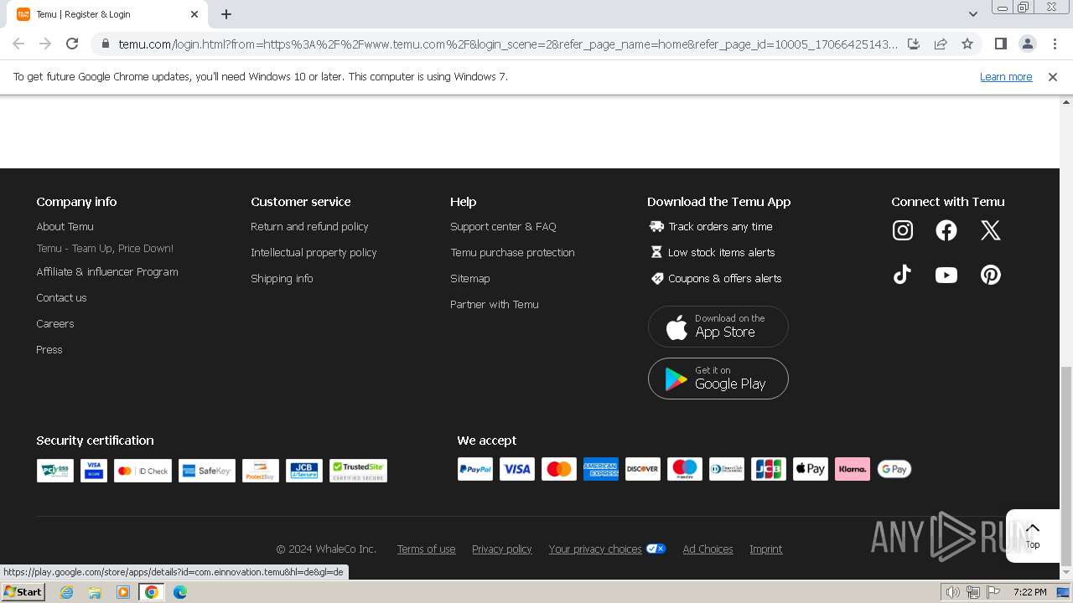Click the Mastercard ID Check badge
This screenshot has width=1073, height=603.
coord(143,471)
